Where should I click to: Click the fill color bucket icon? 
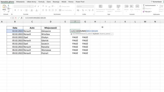coord(32,10)
